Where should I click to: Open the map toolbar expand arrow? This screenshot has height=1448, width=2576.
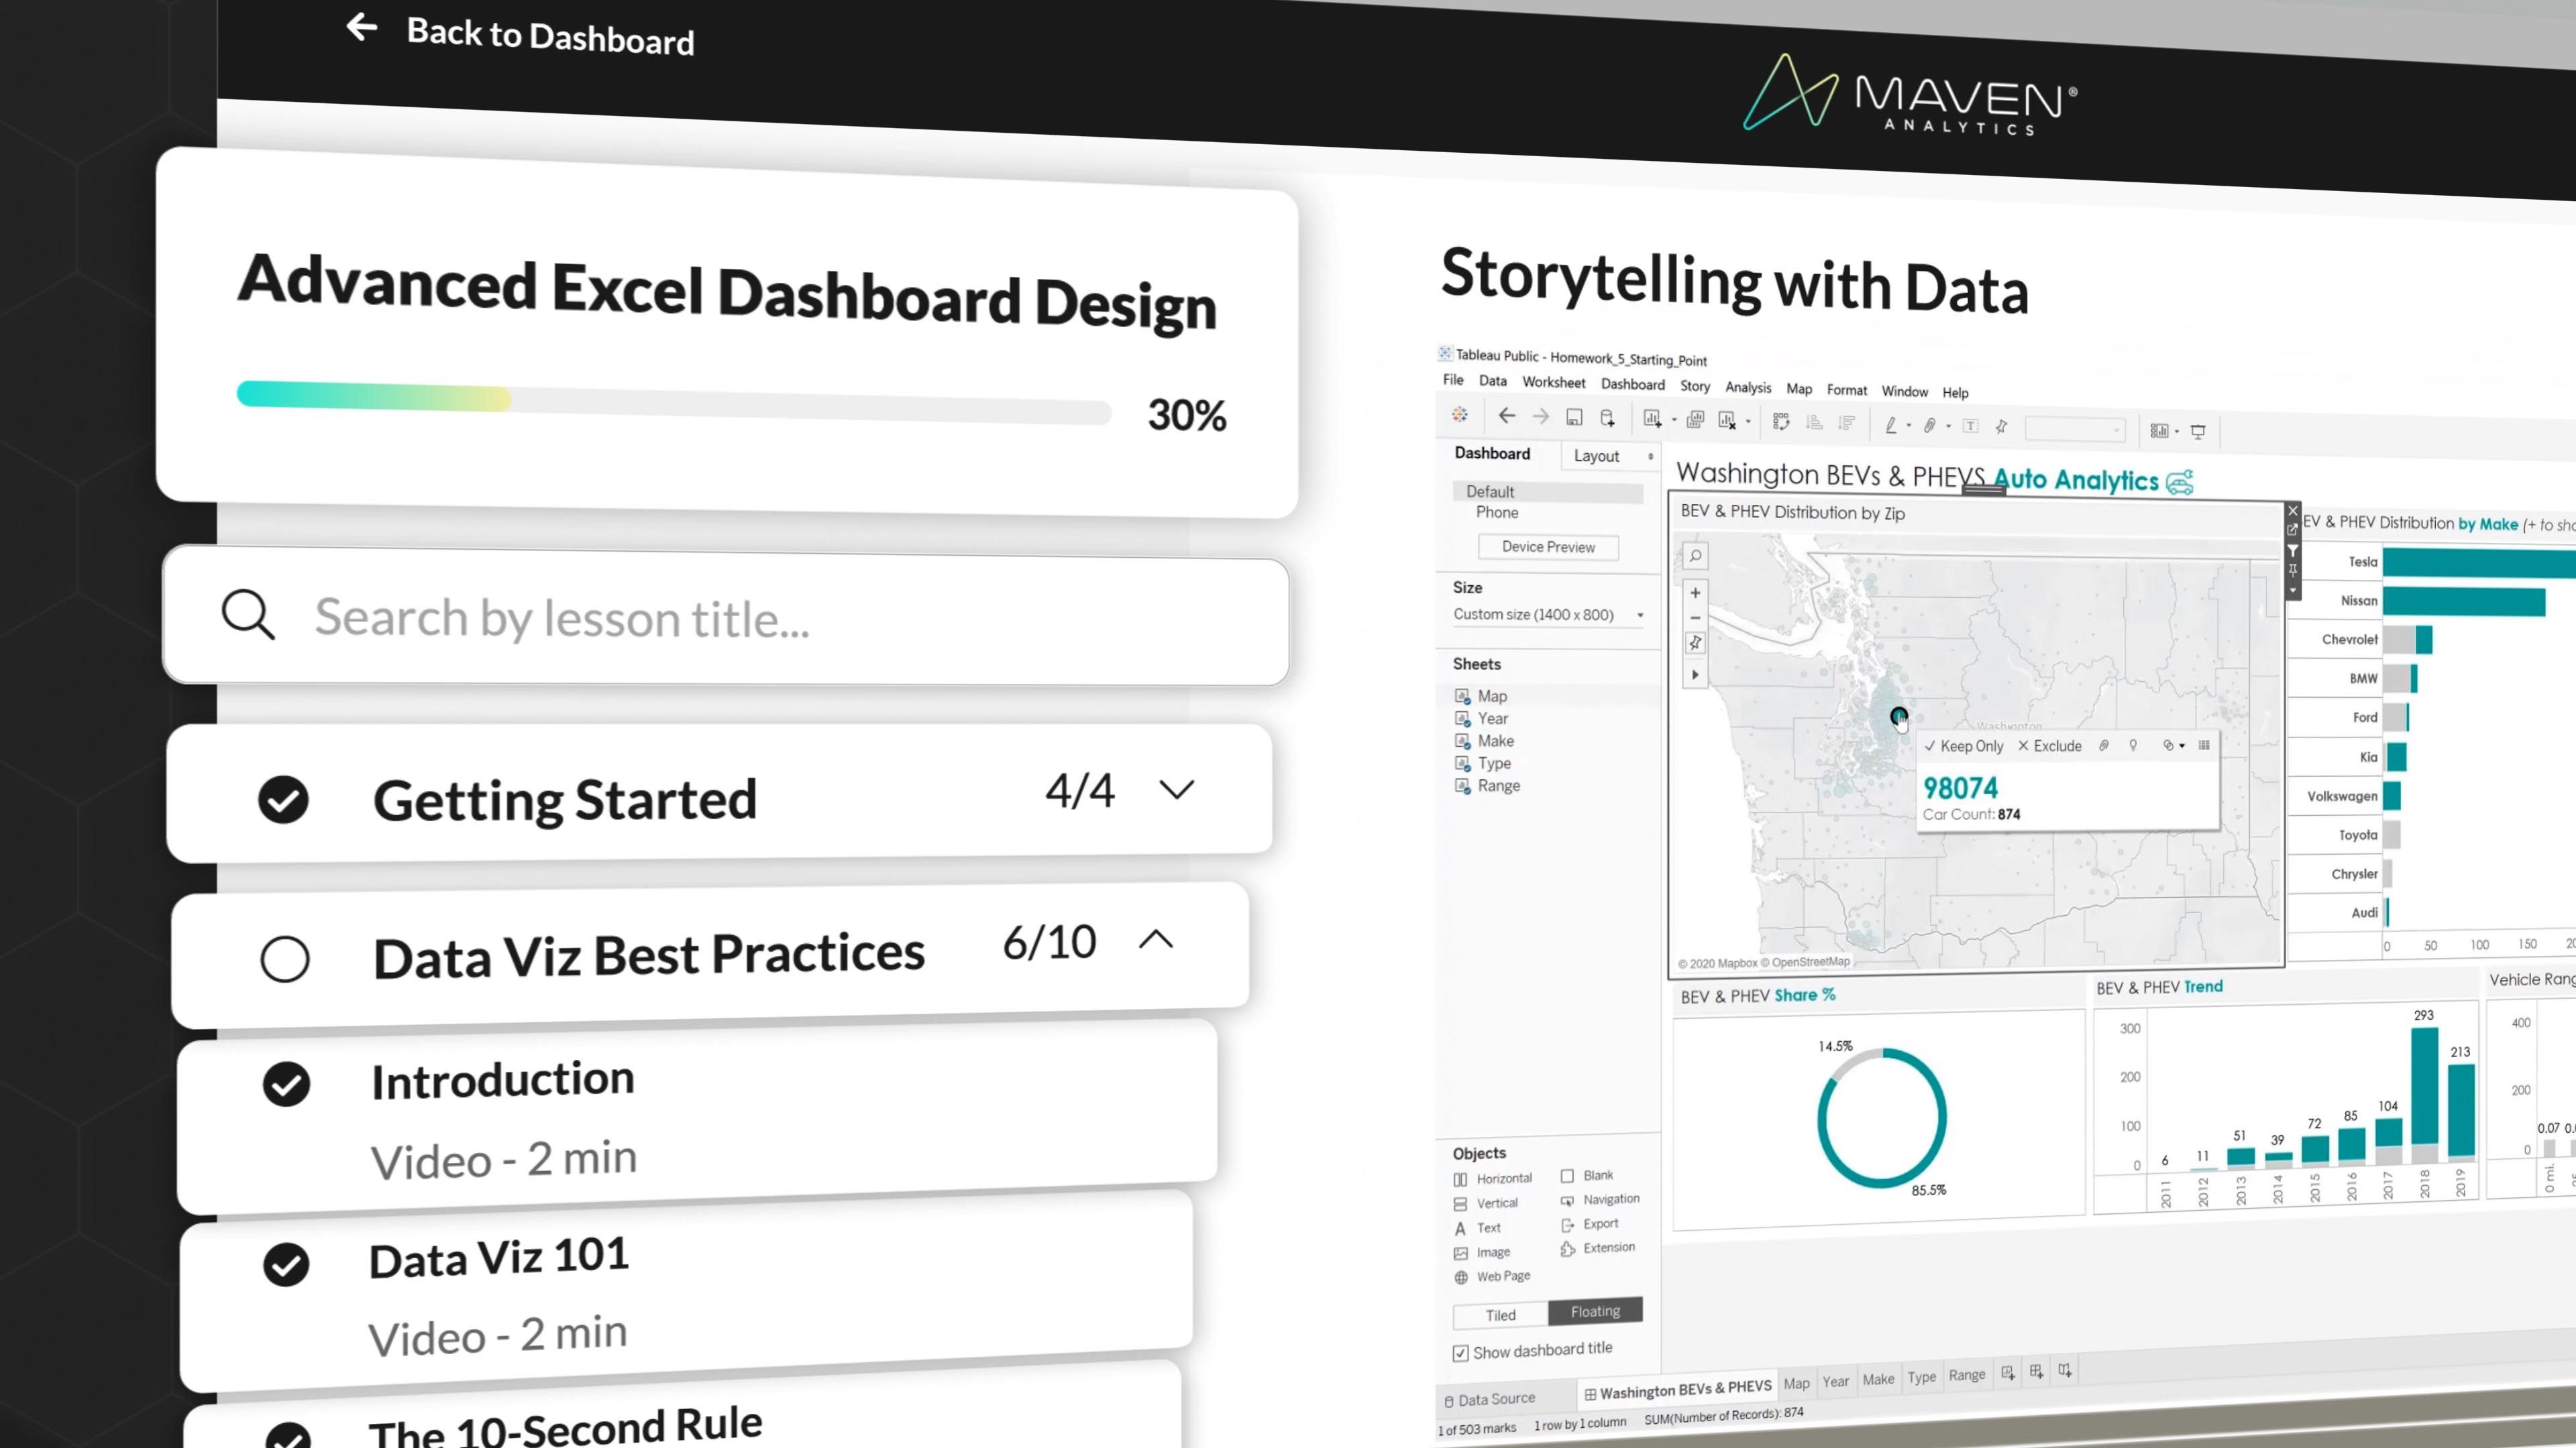(x=1695, y=676)
